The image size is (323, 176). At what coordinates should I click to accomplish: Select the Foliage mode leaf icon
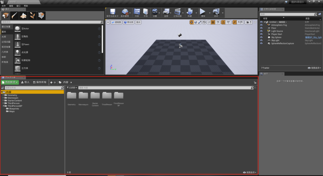(32, 15)
